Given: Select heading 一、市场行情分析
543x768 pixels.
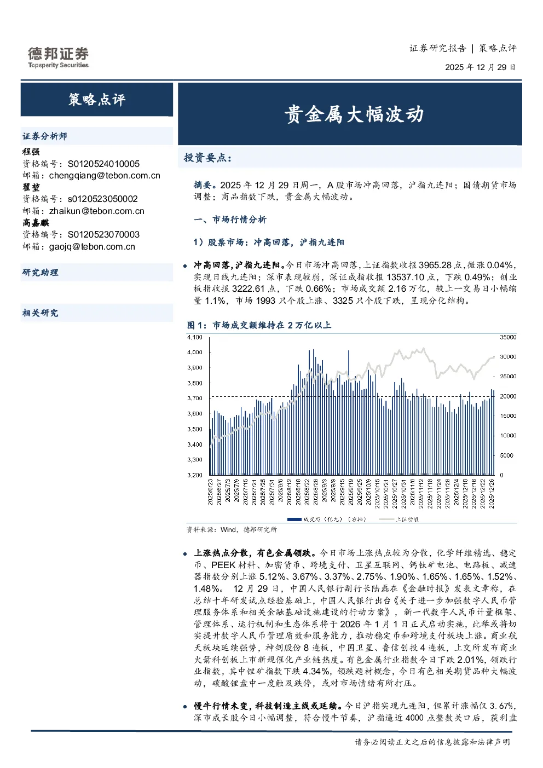Looking at the screenshot, I should pyautogui.click(x=230, y=220).
